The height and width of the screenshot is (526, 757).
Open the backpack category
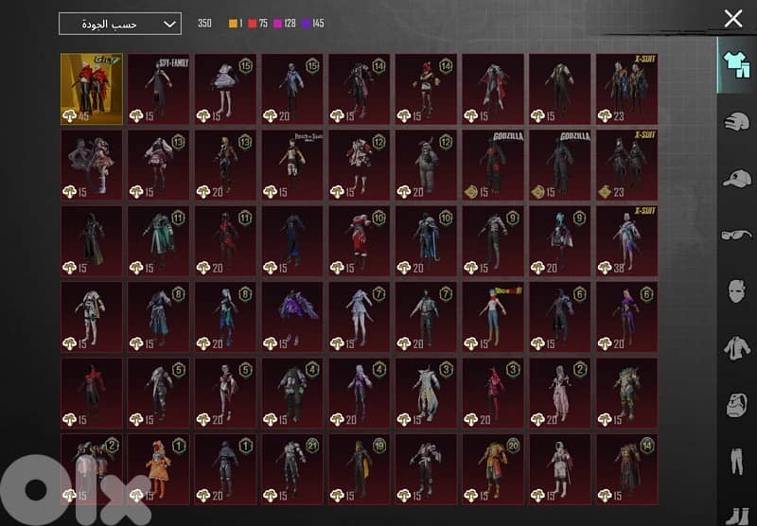(x=735, y=405)
